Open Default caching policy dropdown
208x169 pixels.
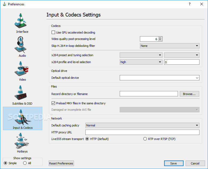[x=142, y=125]
